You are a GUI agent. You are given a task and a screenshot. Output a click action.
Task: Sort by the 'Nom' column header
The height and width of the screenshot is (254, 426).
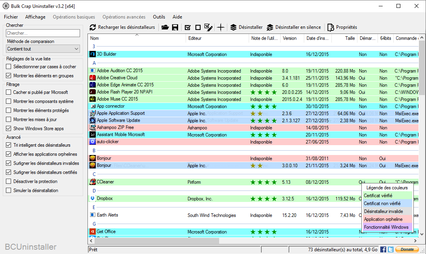137,38
